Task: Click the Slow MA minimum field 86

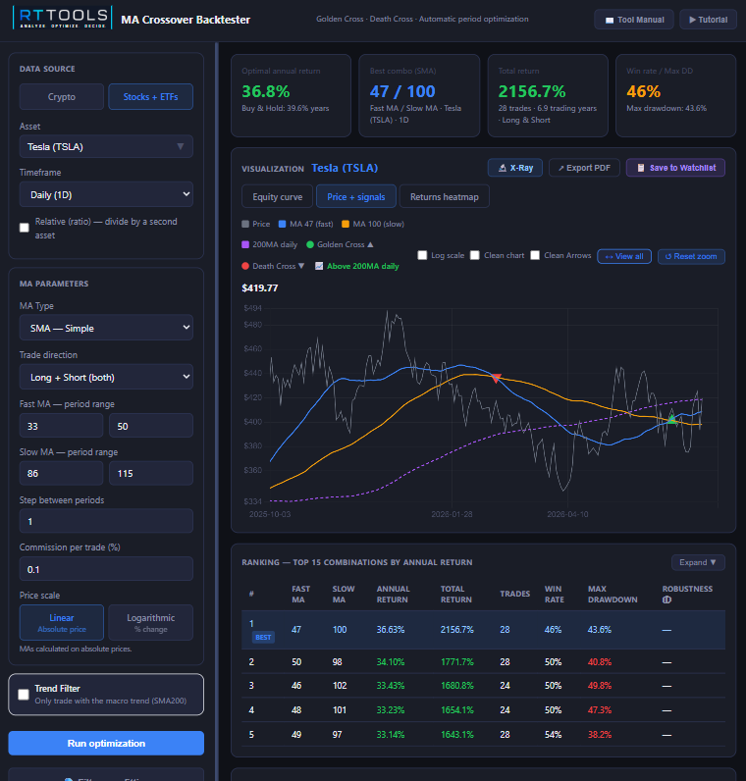Action: point(61,473)
